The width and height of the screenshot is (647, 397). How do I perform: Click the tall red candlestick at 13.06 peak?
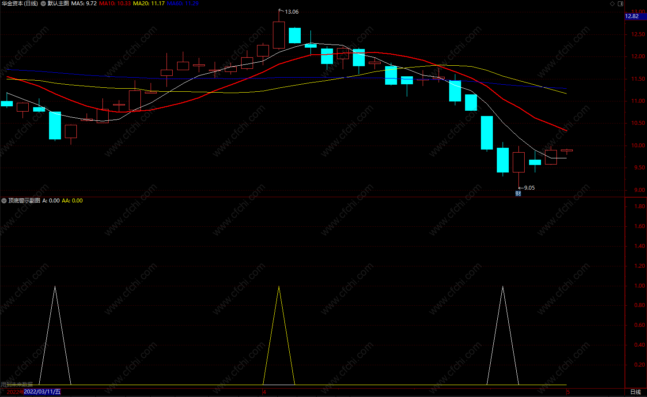click(279, 35)
